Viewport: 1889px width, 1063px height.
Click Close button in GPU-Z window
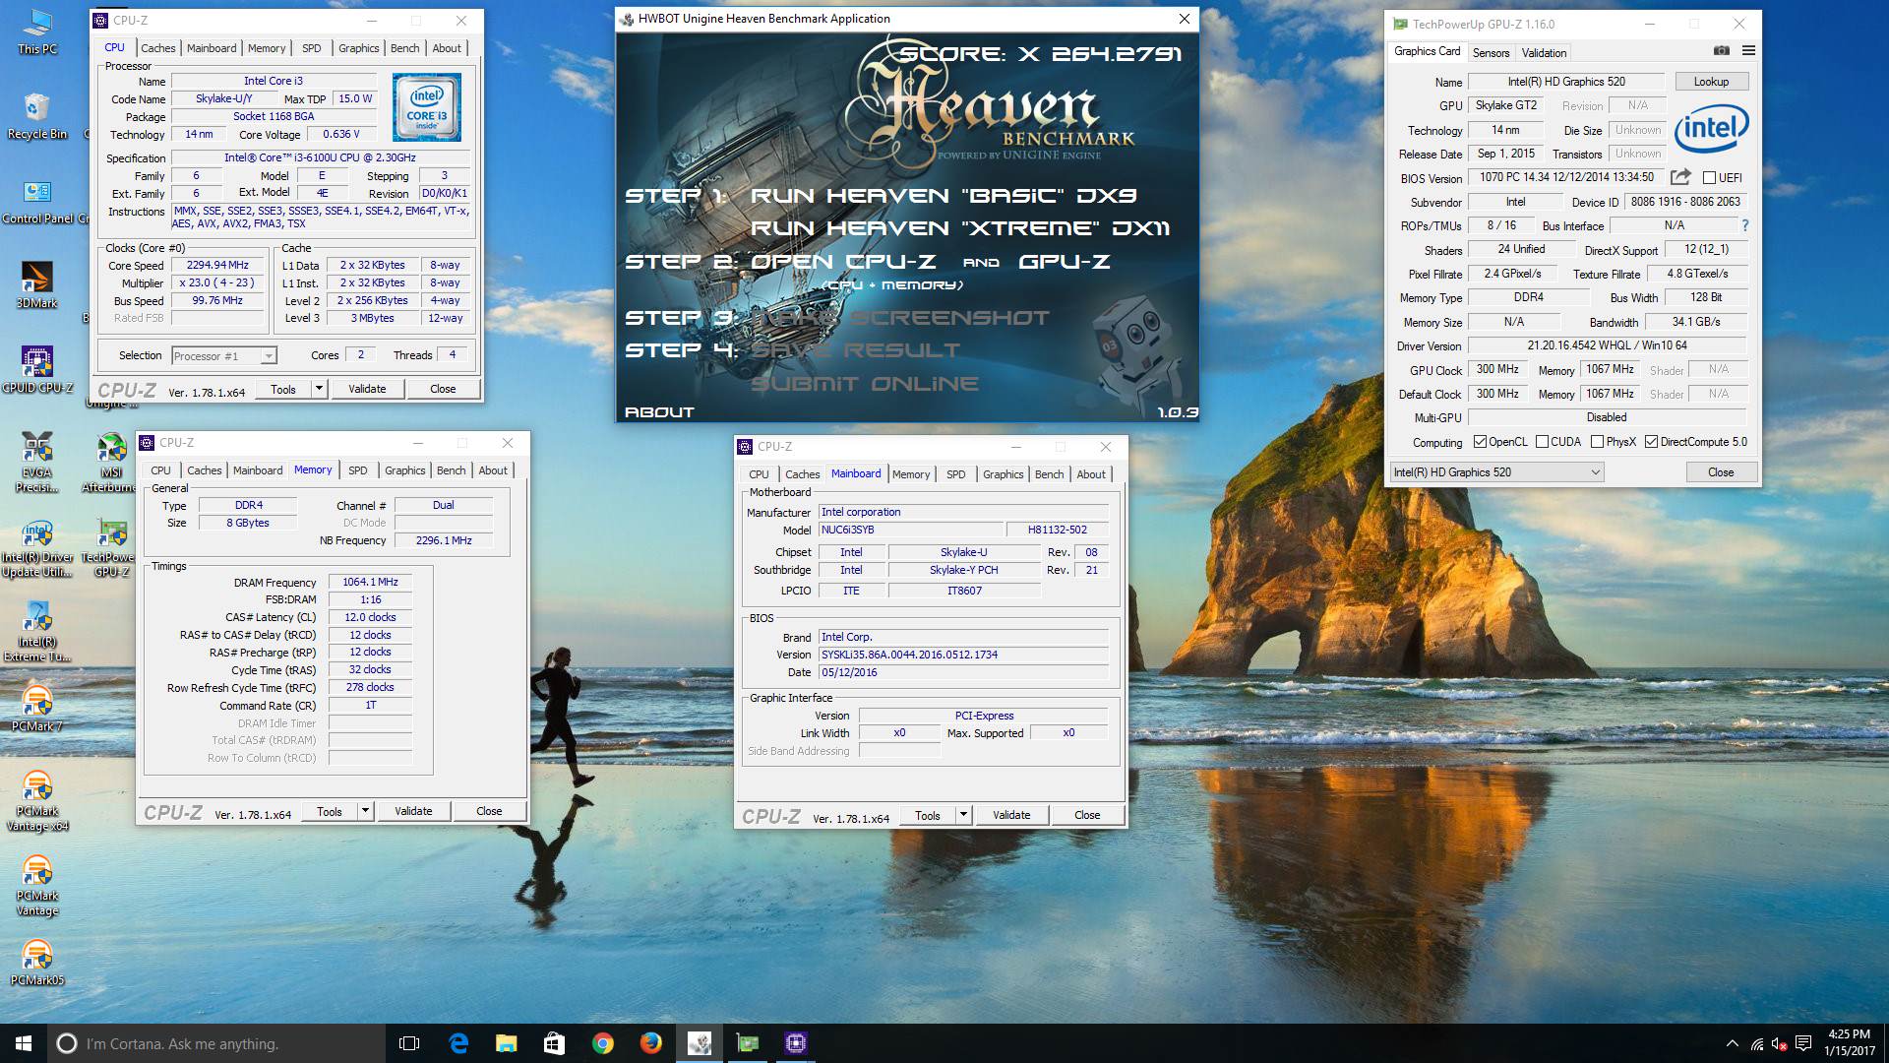pos(1721,472)
